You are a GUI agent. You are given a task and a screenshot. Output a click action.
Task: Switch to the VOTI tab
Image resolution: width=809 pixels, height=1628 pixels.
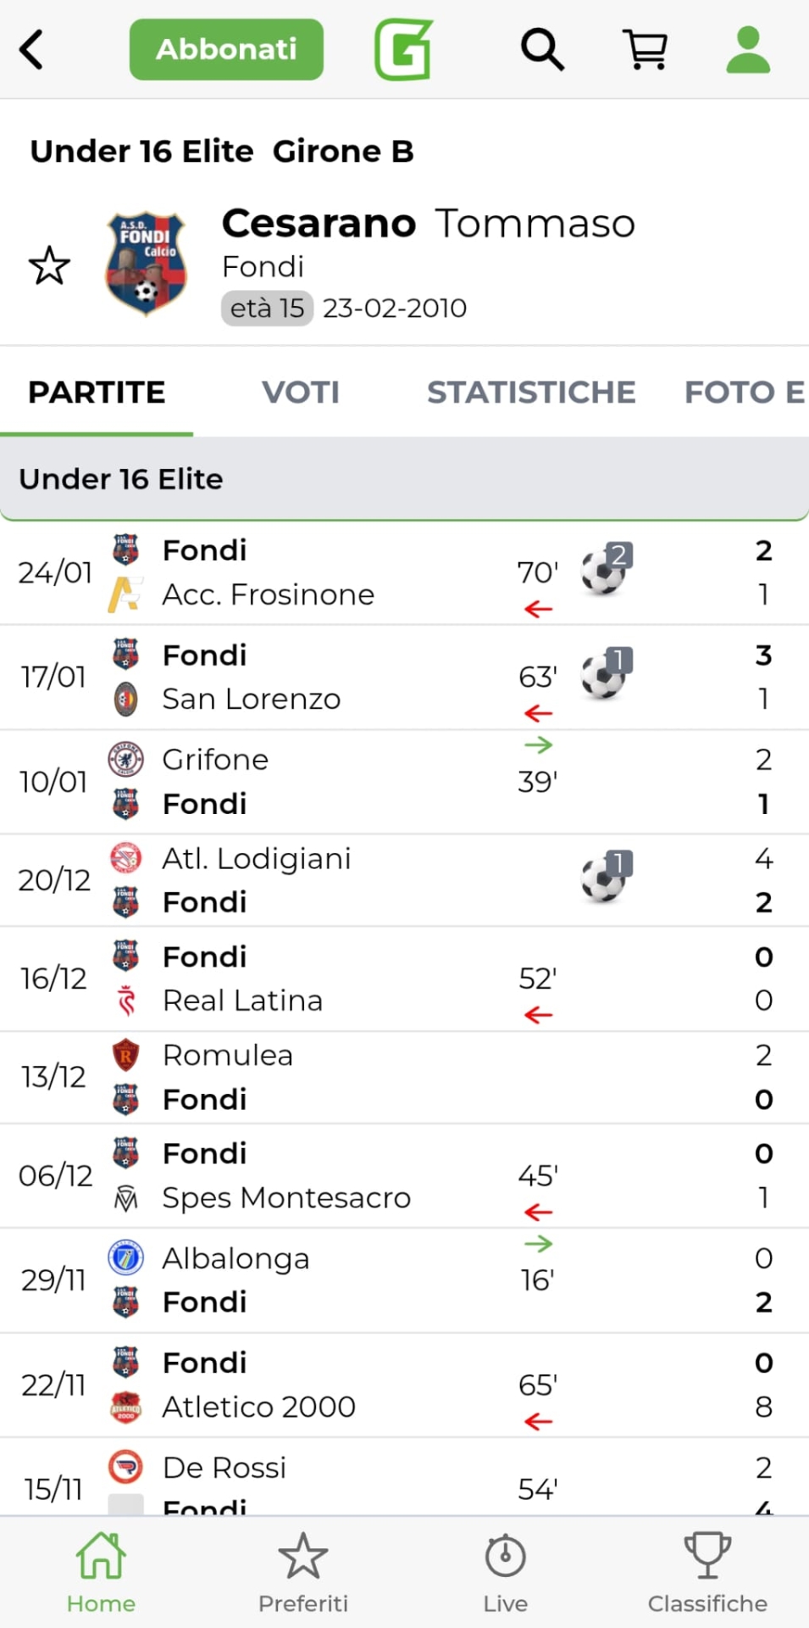[301, 393]
